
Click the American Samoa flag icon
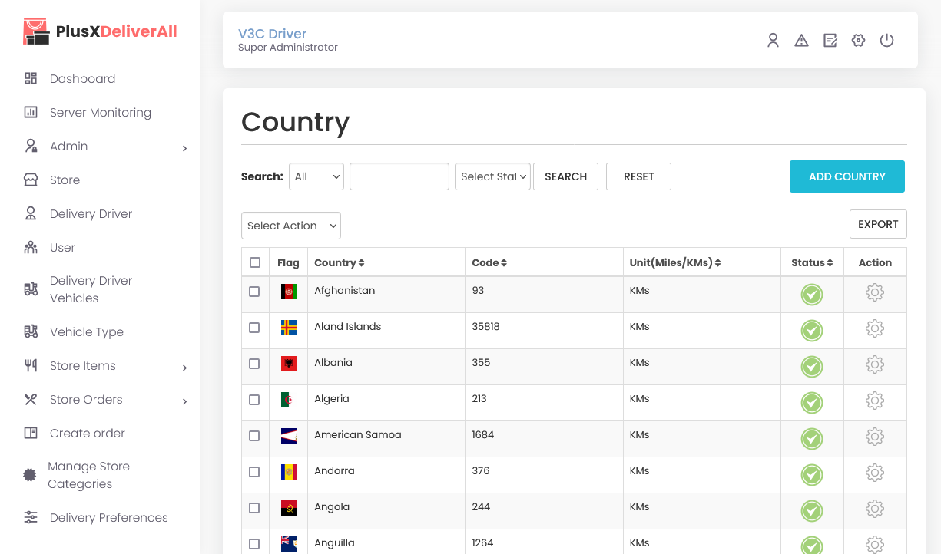tap(288, 436)
